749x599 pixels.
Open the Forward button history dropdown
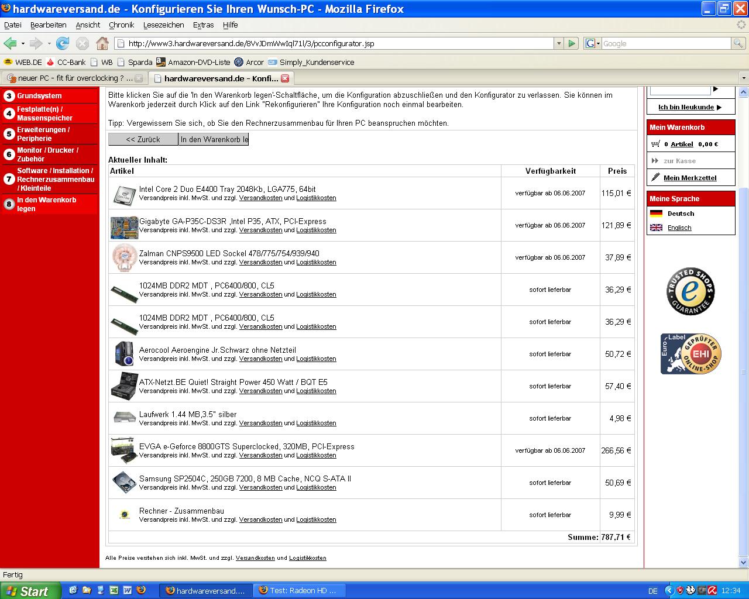pos(49,43)
